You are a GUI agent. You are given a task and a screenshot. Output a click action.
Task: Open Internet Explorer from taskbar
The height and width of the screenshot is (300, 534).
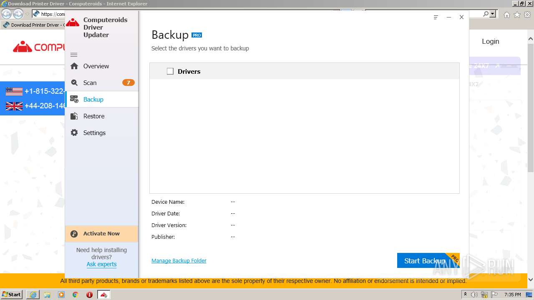point(33,295)
